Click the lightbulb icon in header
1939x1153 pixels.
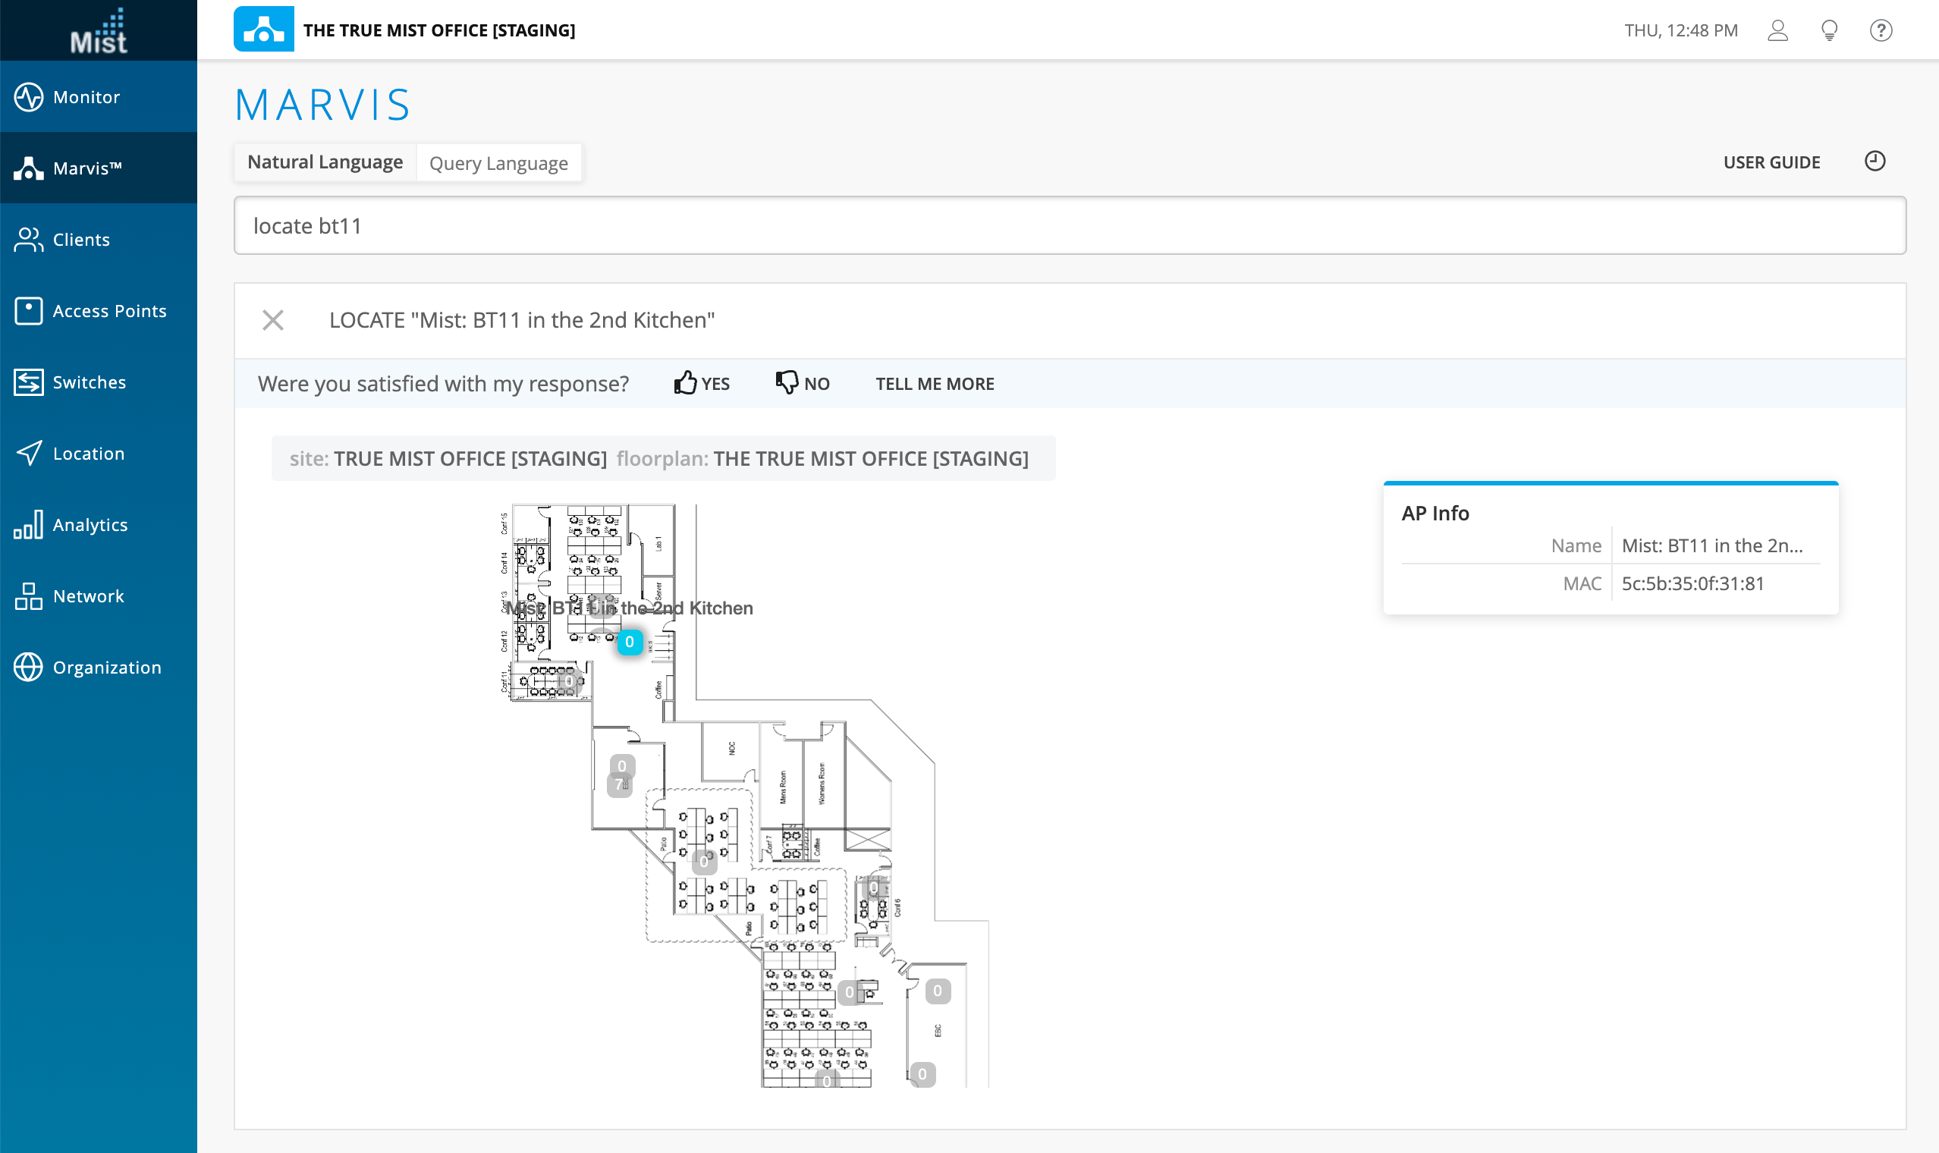(x=1830, y=30)
